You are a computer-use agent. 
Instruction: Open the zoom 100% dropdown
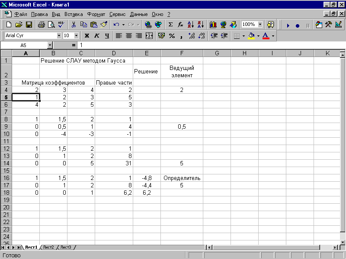(x=260, y=25)
